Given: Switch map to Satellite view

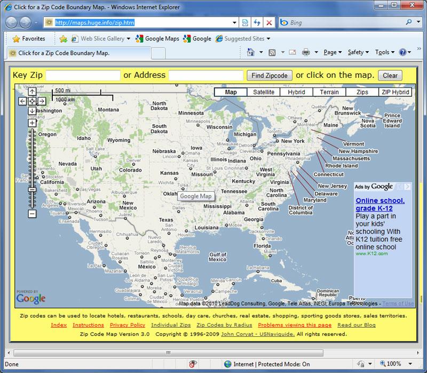Looking at the screenshot, I should tap(264, 92).
